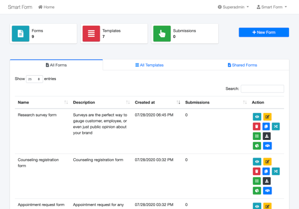This screenshot has height=209, width=299.
Task: Focus the table Search input field
Action: pyautogui.click(x=262, y=89)
